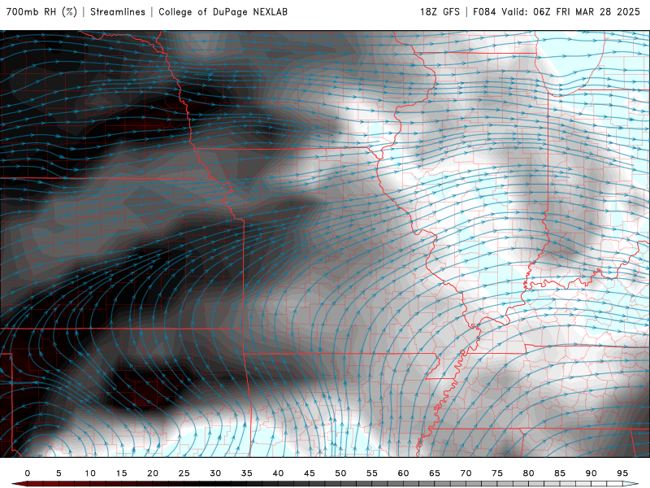Click "06Z FRI MAR 28 2025" valid time

point(587,12)
